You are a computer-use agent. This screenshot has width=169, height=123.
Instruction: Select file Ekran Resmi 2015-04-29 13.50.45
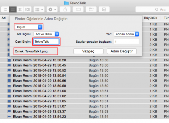pos(40,65)
